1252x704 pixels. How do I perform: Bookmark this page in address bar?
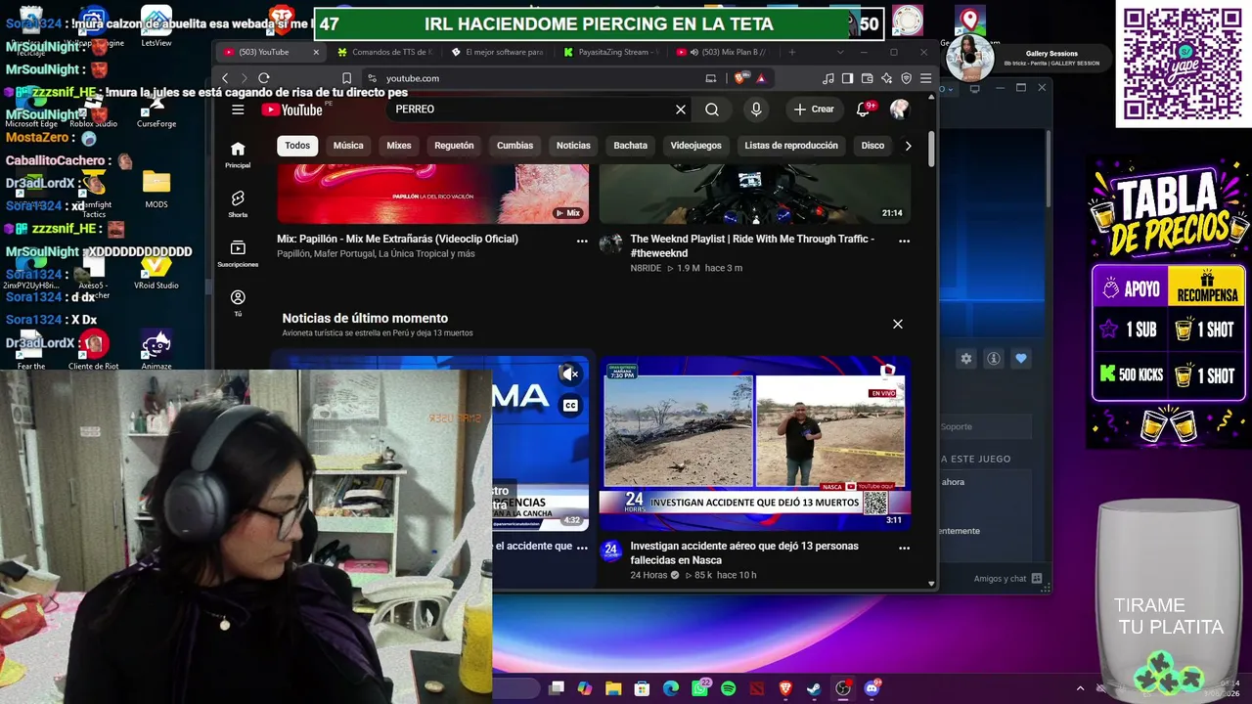coord(346,78)
